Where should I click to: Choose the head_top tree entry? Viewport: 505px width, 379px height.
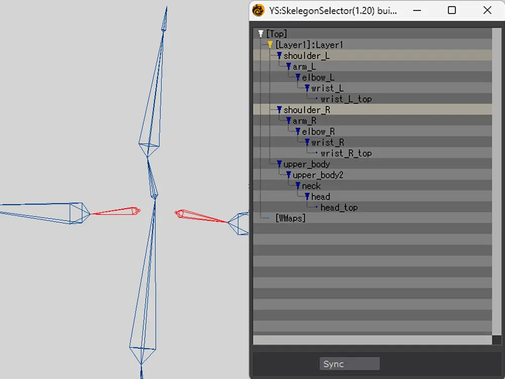click(x=339, y=208)
